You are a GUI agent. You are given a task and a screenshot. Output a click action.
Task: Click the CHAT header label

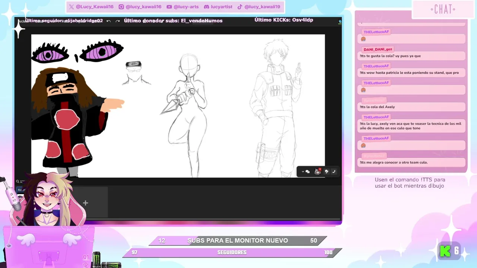tap(443, 9)
